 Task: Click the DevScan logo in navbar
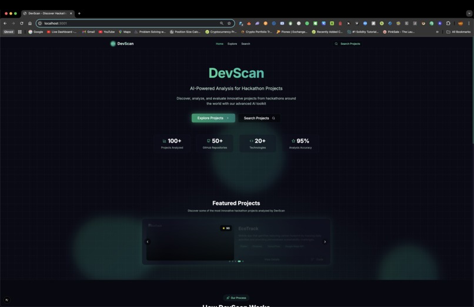(122, 44)
